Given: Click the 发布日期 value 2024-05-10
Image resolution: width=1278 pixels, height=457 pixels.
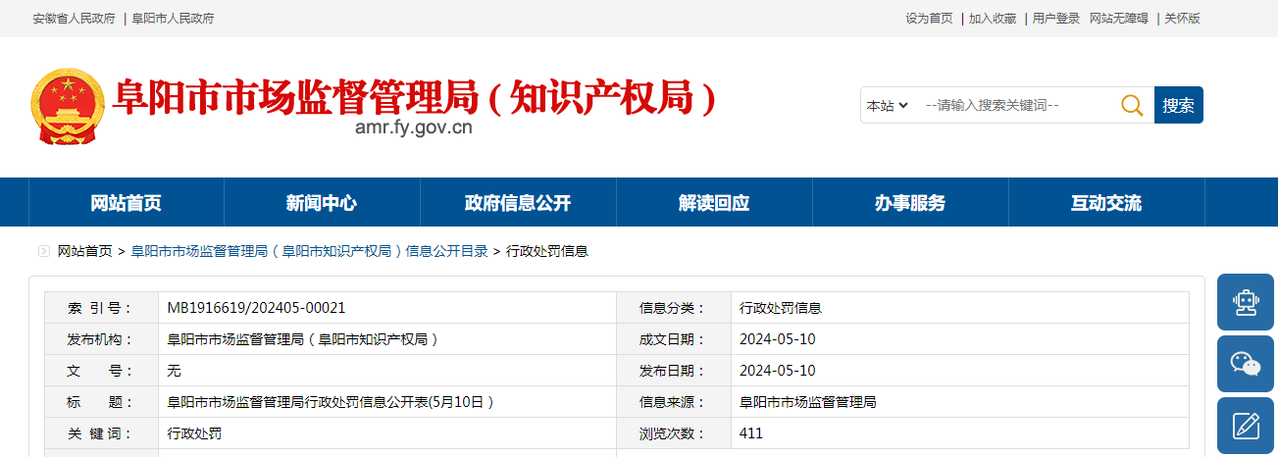Looking at the screenshot, I should [x=778, y=371].
